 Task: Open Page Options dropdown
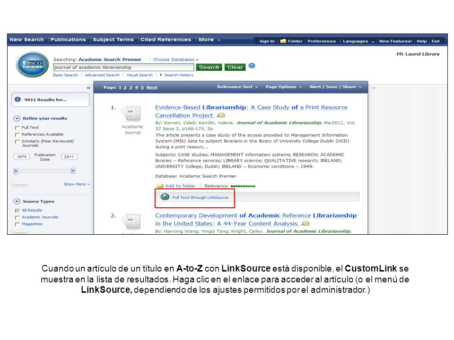click(x=283, y=87)
